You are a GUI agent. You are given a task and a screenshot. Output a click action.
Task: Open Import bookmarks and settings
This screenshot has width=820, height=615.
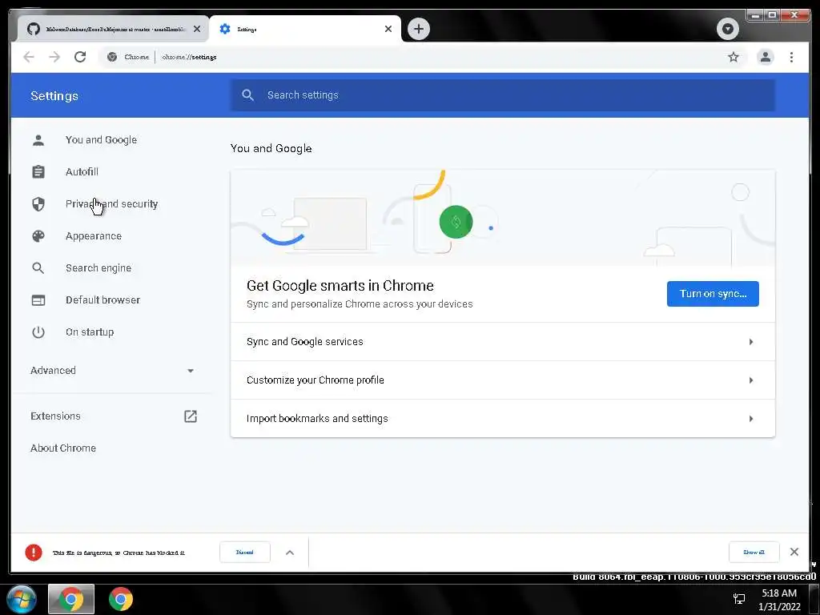pyautogui.click(x=503, y=418)
